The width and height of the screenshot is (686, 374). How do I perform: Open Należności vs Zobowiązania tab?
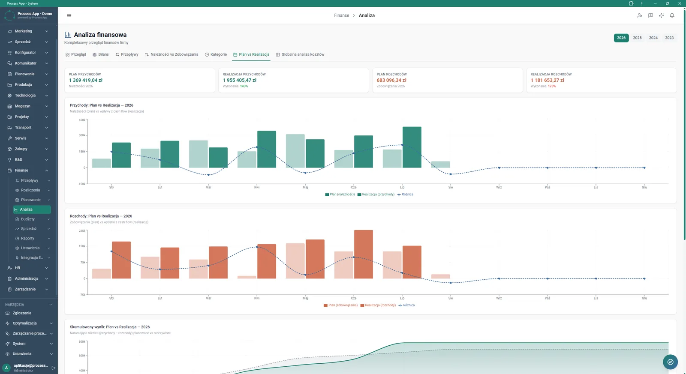[x=171, y=54]
